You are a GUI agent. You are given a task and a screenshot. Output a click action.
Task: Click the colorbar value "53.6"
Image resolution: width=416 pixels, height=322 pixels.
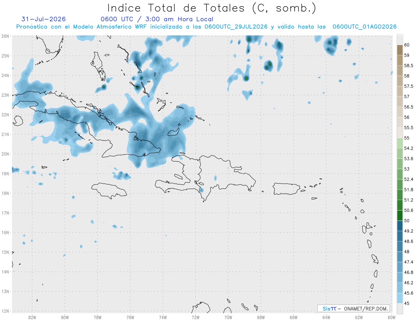(409, 158)
